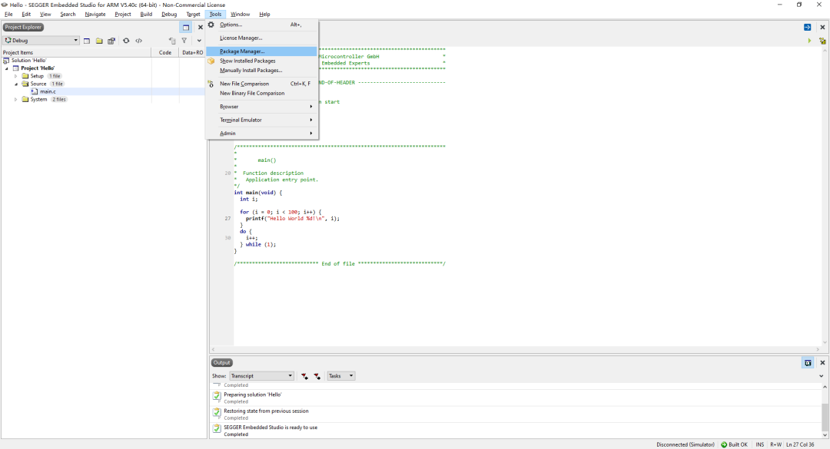This screenshot has width=830, height=449.
Task: Open the Help menu
Action: click(264, 15)
